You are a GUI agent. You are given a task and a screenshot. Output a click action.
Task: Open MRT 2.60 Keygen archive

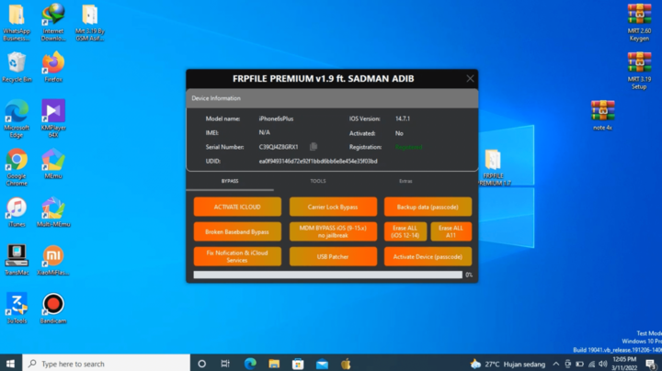point(639,22)
